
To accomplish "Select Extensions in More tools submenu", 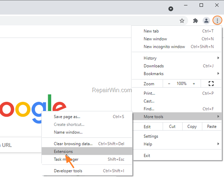I will tap(87, 151).
